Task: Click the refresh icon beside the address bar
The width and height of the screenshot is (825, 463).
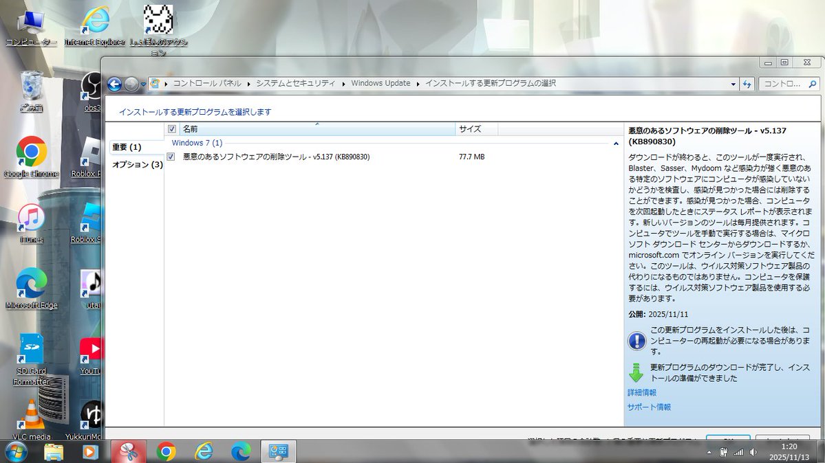Action: pos(747,83)
